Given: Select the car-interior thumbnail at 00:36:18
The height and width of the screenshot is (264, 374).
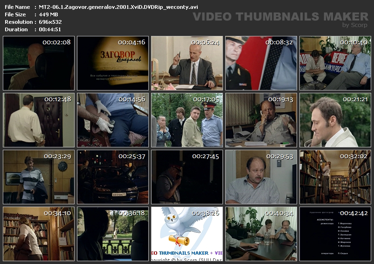Looking at the screenshot, I should pyautogui.click(x=113, y=234).
